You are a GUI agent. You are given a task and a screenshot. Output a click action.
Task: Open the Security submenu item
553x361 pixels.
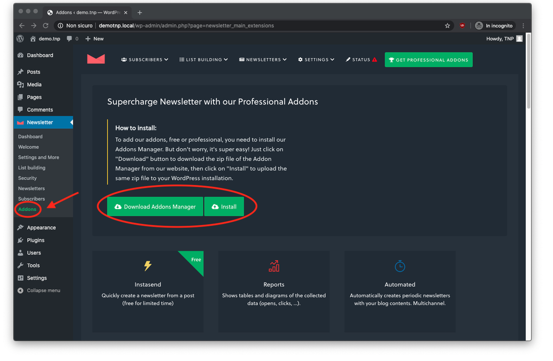(x=27, y=179)
